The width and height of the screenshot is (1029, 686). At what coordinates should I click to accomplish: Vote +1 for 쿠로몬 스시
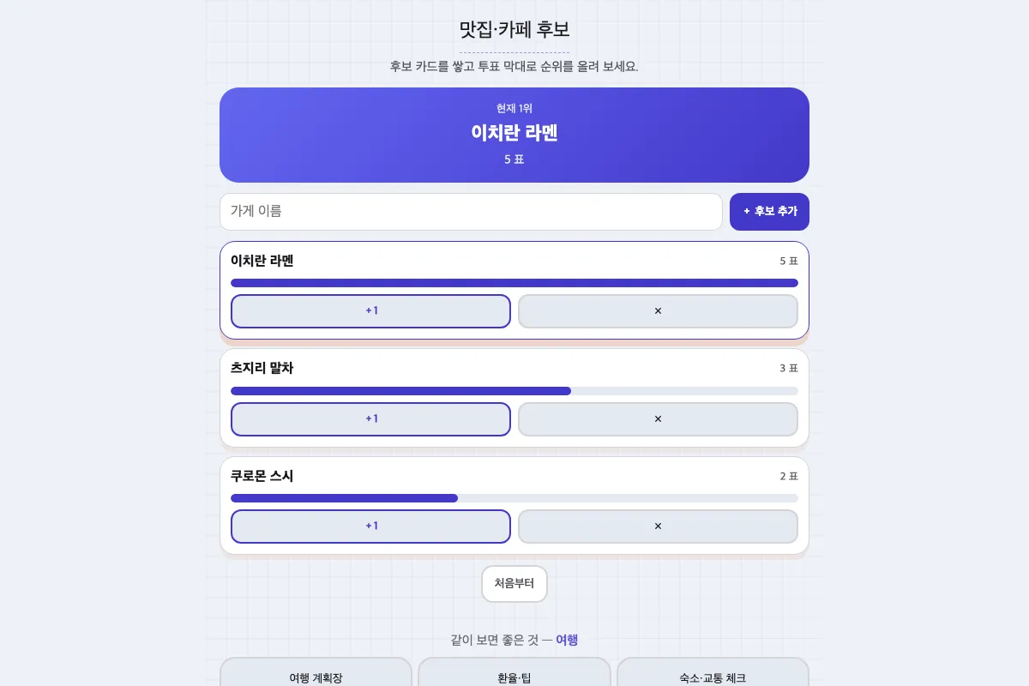[x=370, y=527]
